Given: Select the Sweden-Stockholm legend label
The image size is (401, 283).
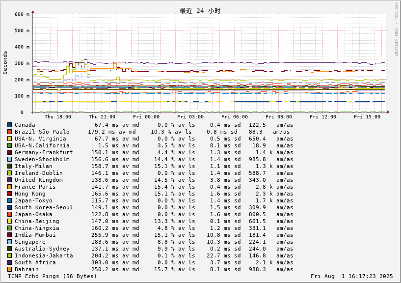Looking at the screenshot, I should [42, 159].
